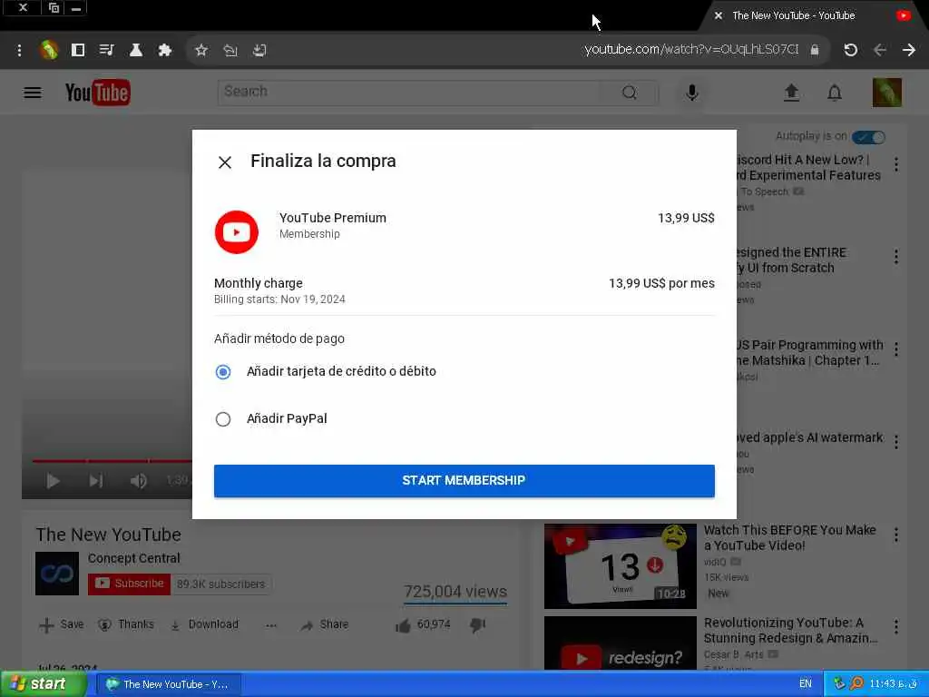Open the notifications bell
This screenshot has height=697, width=929.
coord(835,93)
